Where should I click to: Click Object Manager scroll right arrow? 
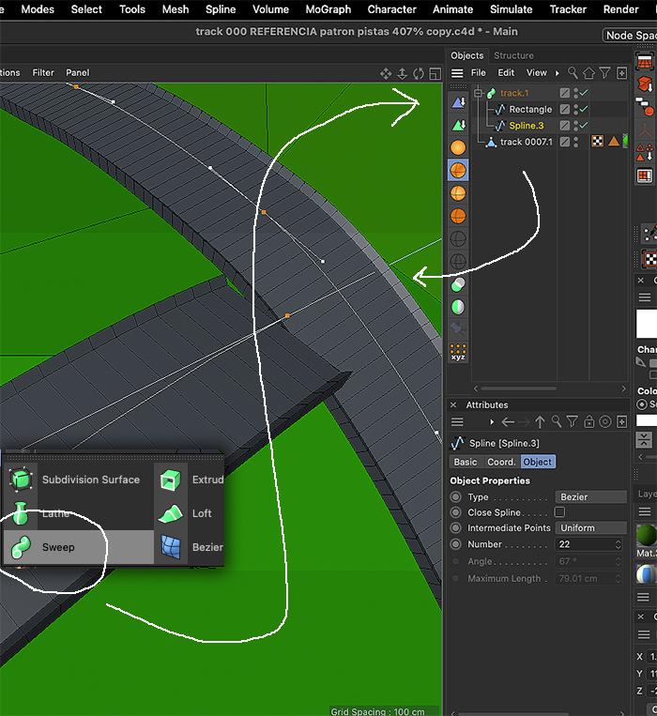tap(623, 388)
